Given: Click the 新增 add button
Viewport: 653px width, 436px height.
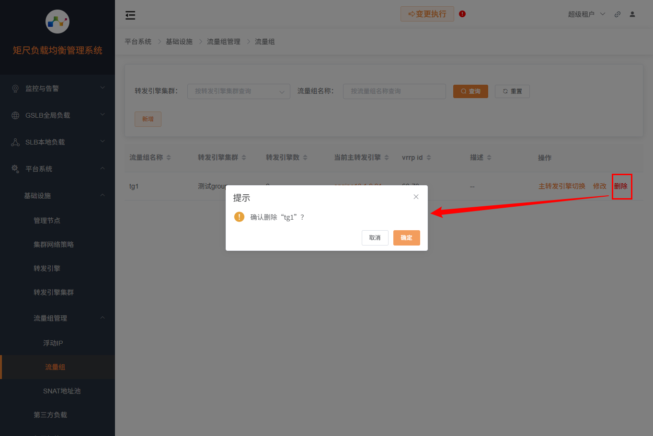Looking at the screenshot, I should click(x=148, y=119).
